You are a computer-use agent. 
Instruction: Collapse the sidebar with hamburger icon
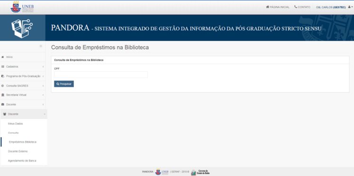pyautogui.click(x=41, y=46)
